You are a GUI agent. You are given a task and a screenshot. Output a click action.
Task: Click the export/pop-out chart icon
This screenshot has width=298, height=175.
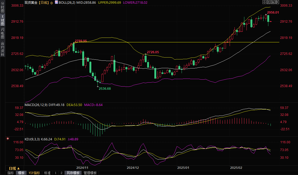coord(277,2)
